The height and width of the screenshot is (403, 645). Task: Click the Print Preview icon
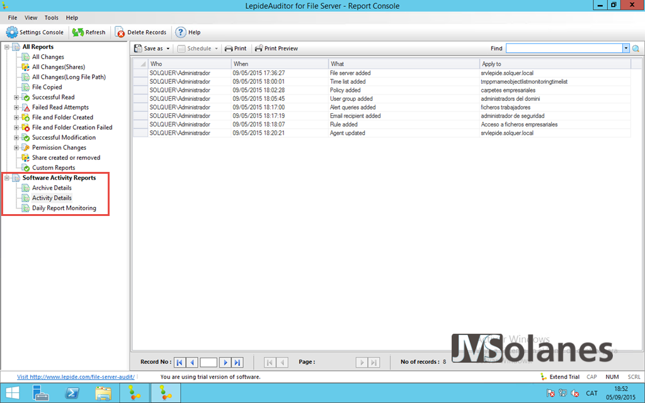click(x=259, y=48)
